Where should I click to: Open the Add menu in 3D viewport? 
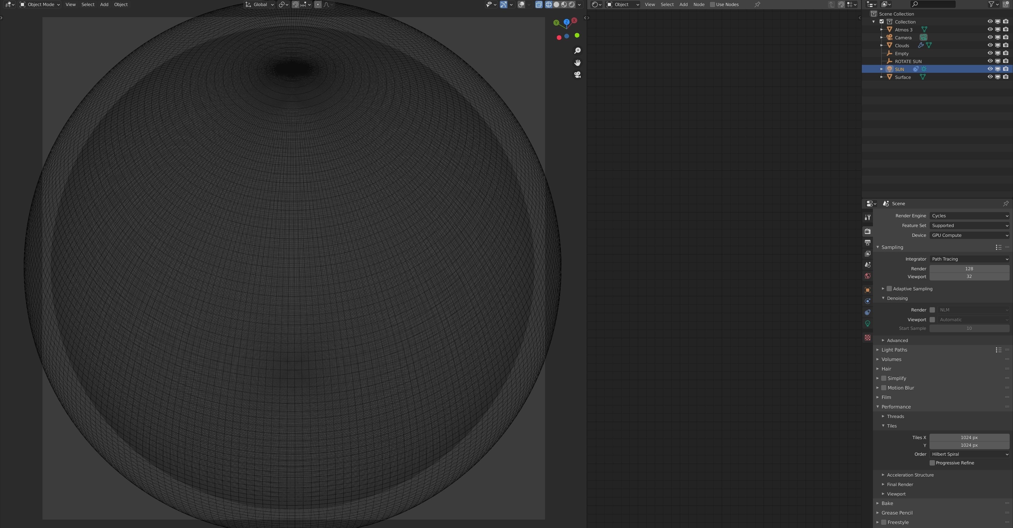click(104, 5)
